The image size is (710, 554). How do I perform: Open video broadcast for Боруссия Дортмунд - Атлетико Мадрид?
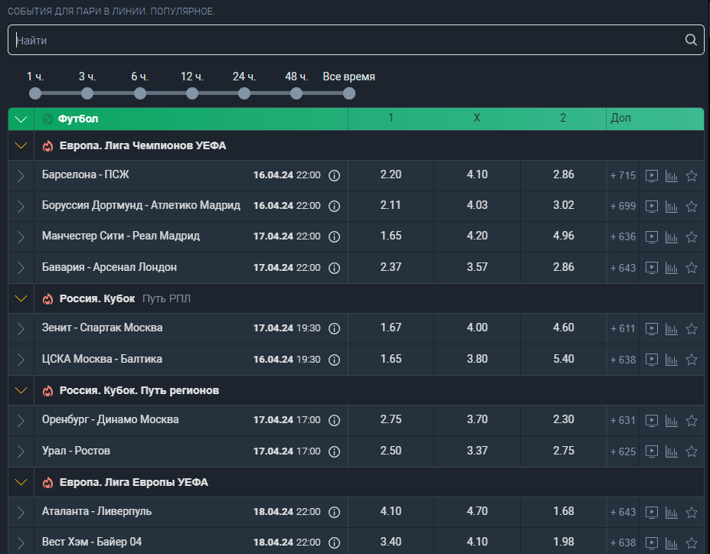(x=652, y=207)
